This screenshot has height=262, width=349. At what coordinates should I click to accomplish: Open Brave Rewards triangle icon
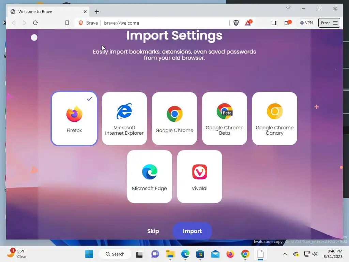pos(248,23)
